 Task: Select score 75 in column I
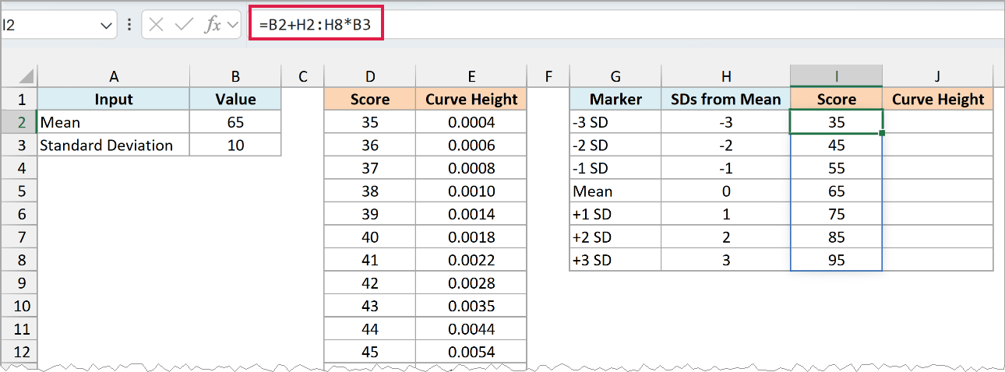(837, 214)
